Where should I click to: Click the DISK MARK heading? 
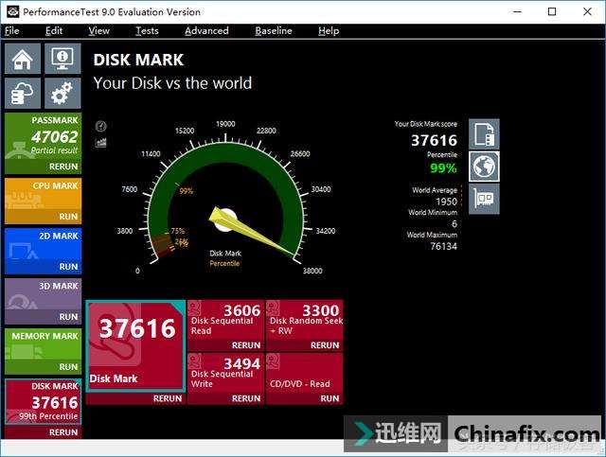pos(138,60)
